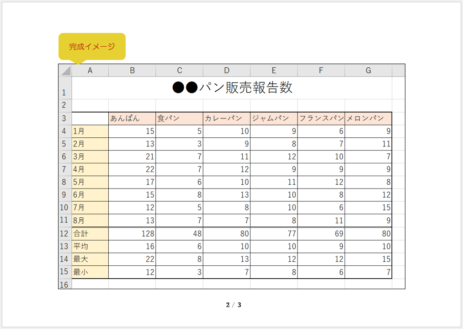Select row 2 header
The height and width of the screenshot is (329, 463).
point(65,106)
